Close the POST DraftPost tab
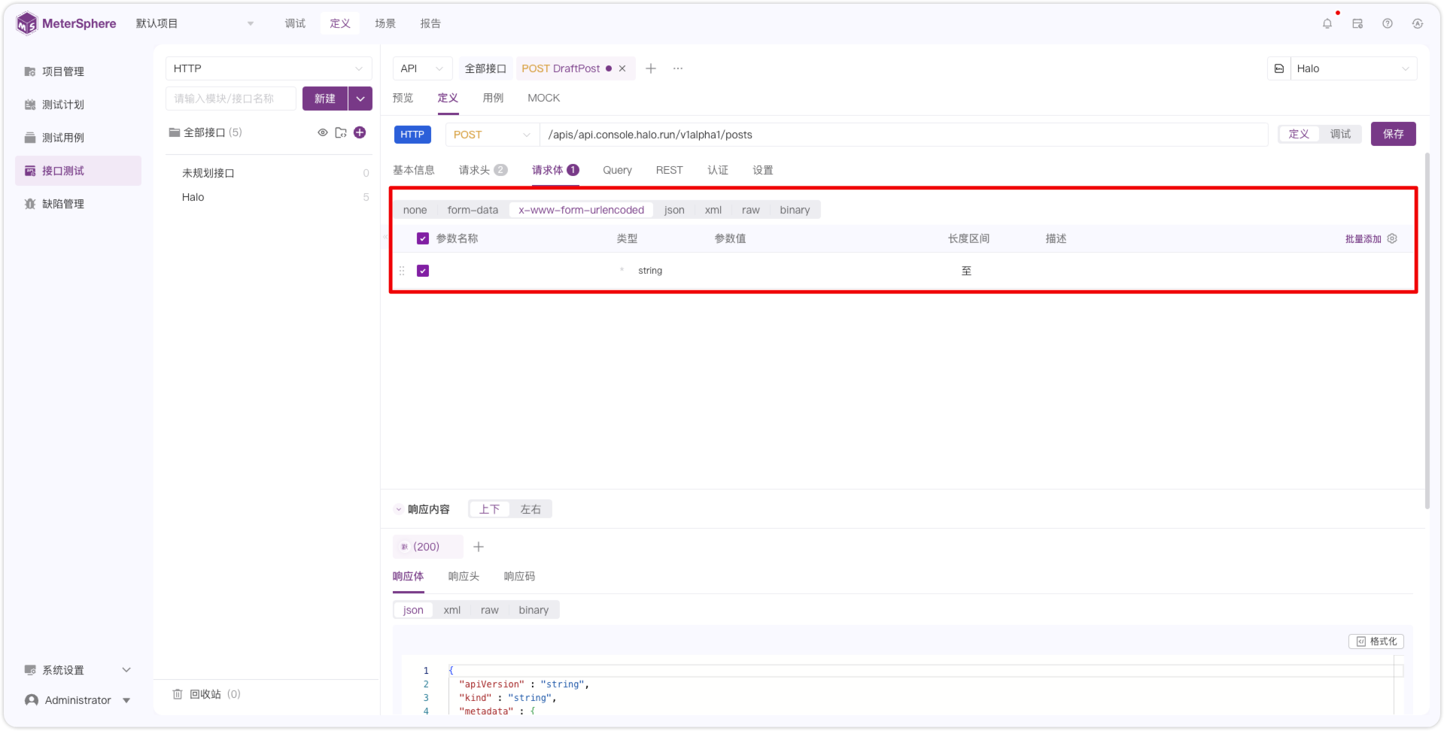Viewport: 1444px width, 731px height. point(622,68)
